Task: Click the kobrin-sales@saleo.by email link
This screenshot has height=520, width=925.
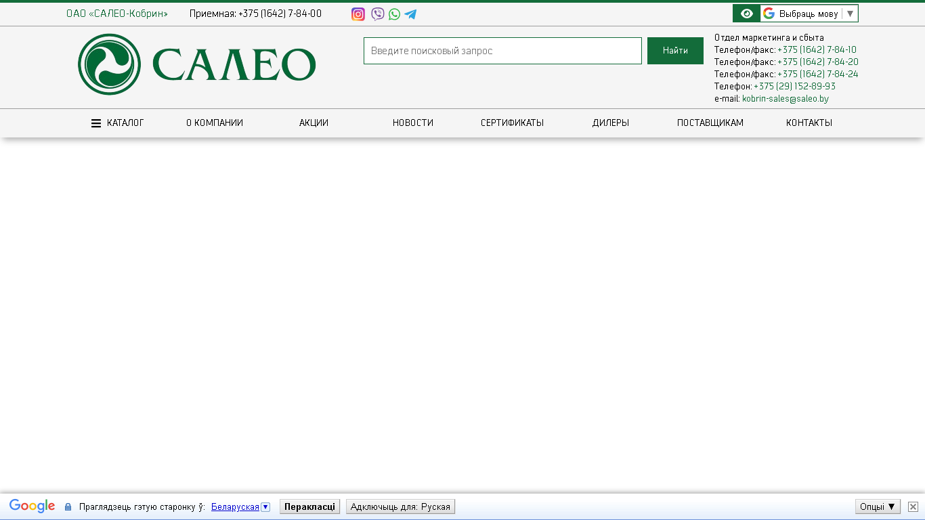Action: pyautogui.click(x=786, y=98)
